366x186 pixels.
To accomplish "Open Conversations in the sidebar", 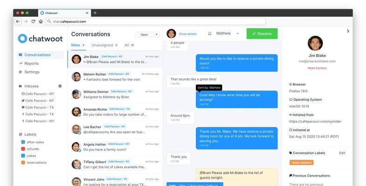I will point(40,55).
